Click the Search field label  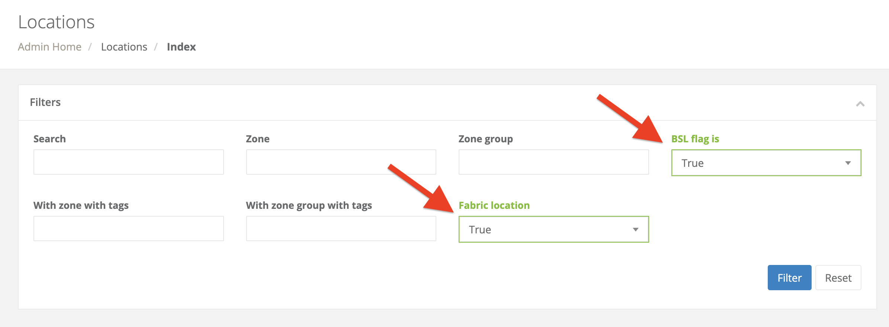[49, 139]
